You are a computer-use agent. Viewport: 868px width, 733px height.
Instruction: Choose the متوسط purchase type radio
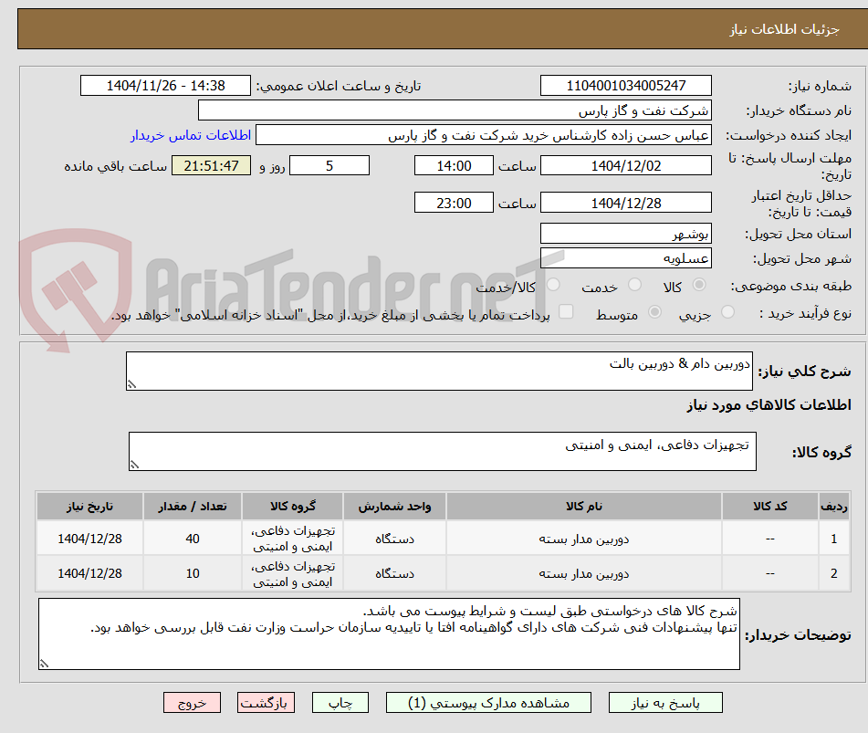click(x=654, y=312)
